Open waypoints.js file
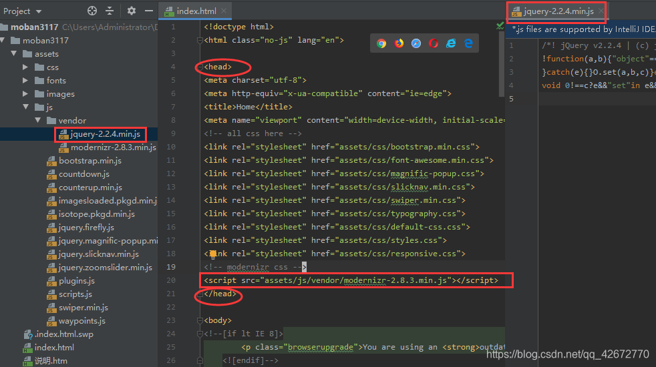Screen dimensions: 656x367 click(76, 321)
